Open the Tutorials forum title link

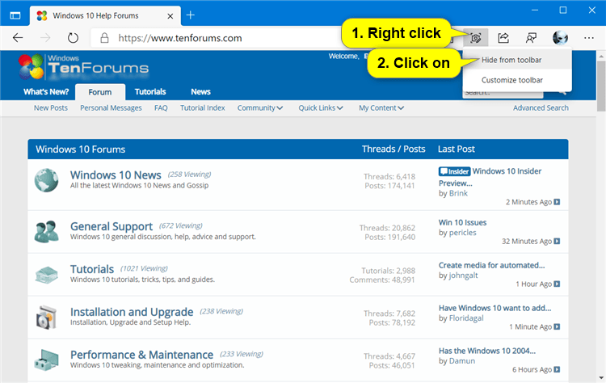(92, 269)
